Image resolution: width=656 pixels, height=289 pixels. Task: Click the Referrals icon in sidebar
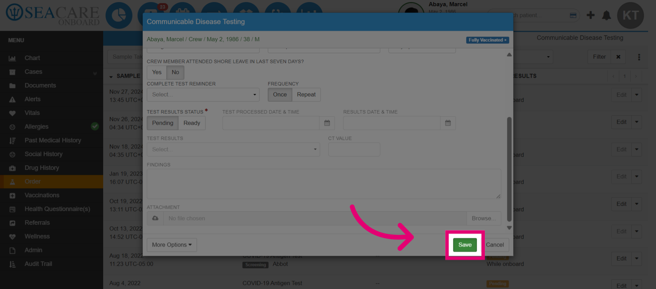pyautogui.click(x=12, y=223)
